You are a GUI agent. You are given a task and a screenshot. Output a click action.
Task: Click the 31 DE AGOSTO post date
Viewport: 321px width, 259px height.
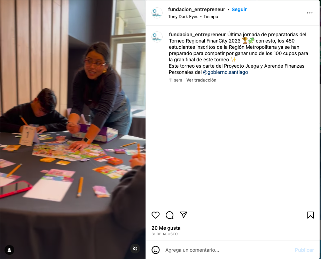coord(165,234)
